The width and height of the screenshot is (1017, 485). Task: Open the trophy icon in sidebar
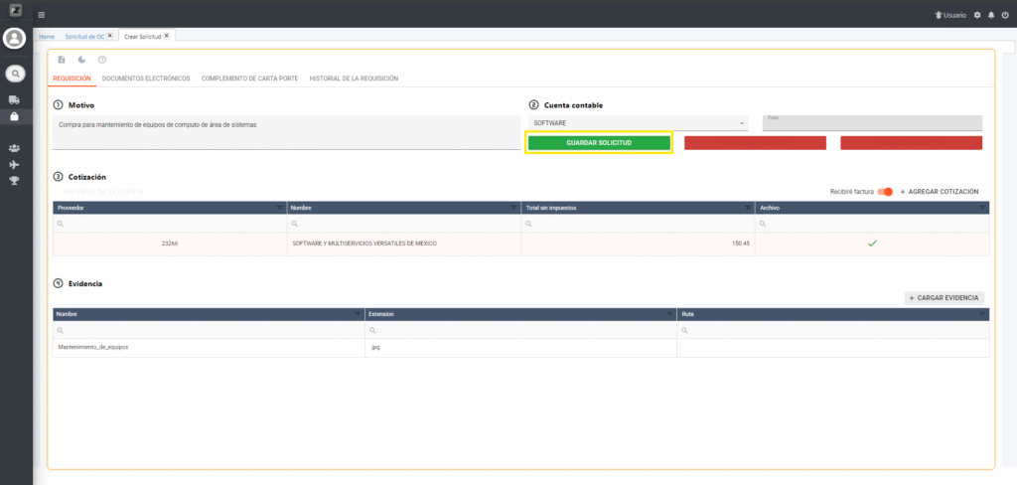[x=14, y=180]
